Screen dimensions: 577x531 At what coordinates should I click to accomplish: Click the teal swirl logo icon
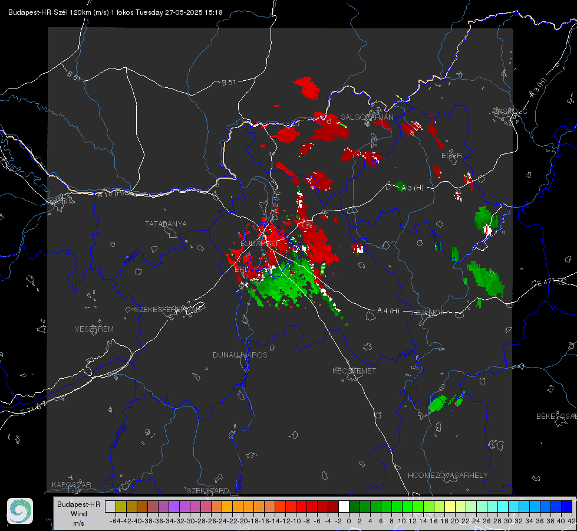coord(20,511)
